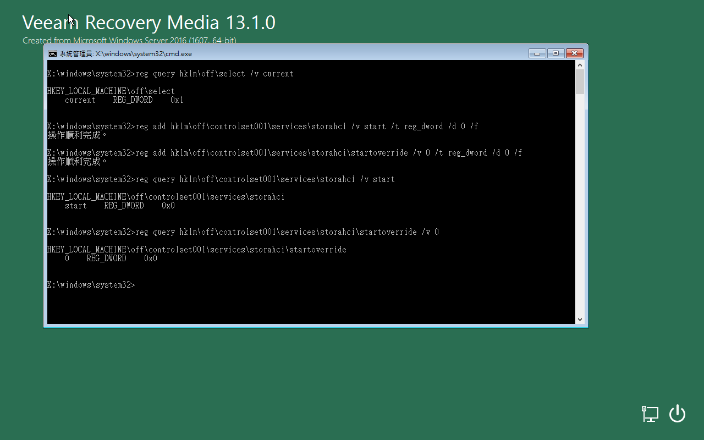
Task: Click the "reg query hklm\off\select /v current" line
Action: point(170,74)
